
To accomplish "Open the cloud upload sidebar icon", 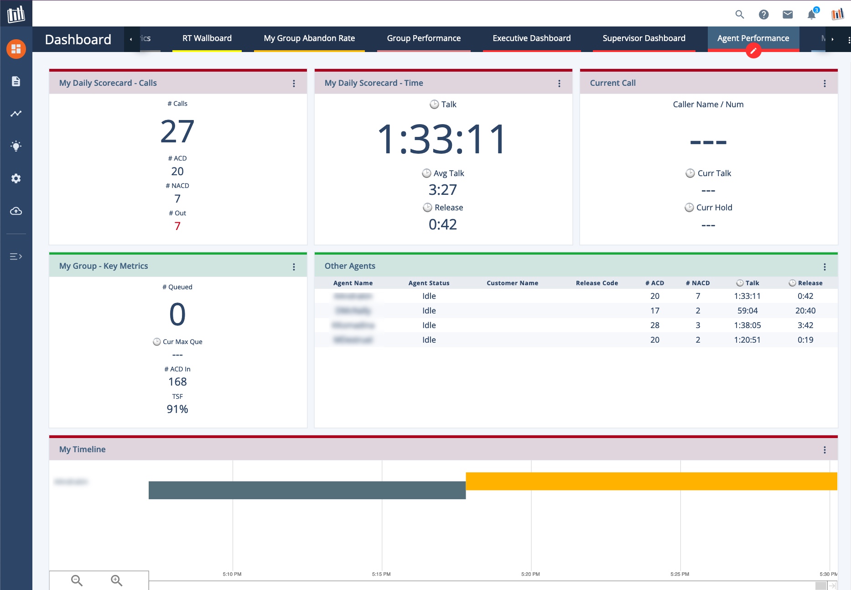I will 16,211.
